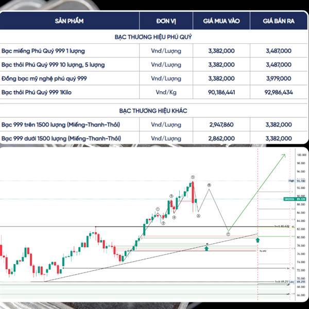Click buy price of Bạc thỏi 10 lượng, 5 lượng
Screen dimensions: 309x309
click(x=221, y=65)
